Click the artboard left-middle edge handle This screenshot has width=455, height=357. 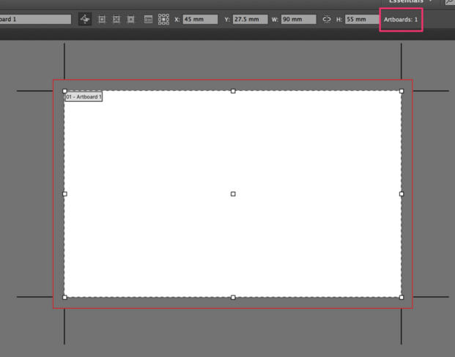click(x=64, y=194)
